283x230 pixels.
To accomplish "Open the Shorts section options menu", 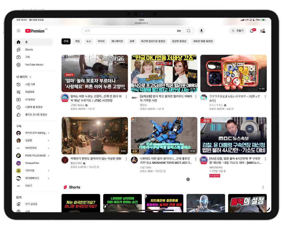I will (263, 187).
